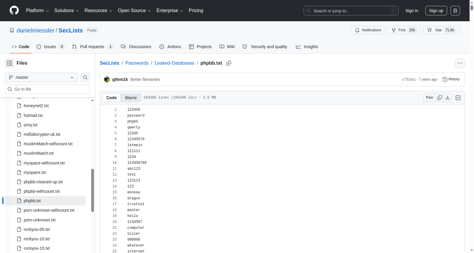Expand the Enterprise menu
The image size is (474, 253).
pyautogui.click(x=170, y=11)
